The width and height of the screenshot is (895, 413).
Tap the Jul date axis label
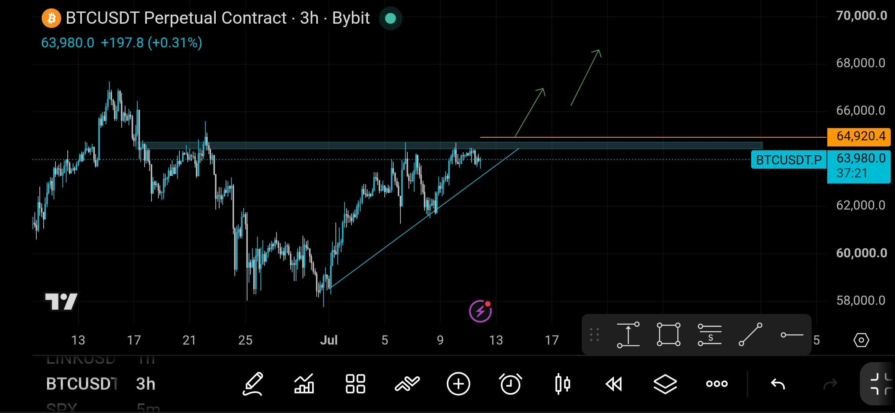point(329,340)
